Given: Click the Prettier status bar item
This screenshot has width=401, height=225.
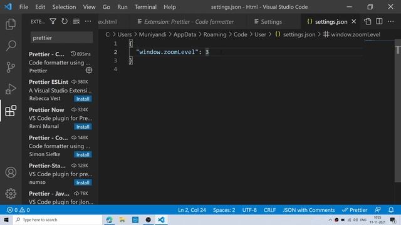Looking at the screenshot, I should pyautogui.click(x=355, y=210).
